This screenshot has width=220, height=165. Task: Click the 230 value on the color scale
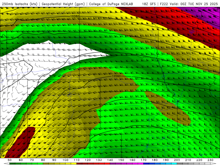(x=211, y=160)
